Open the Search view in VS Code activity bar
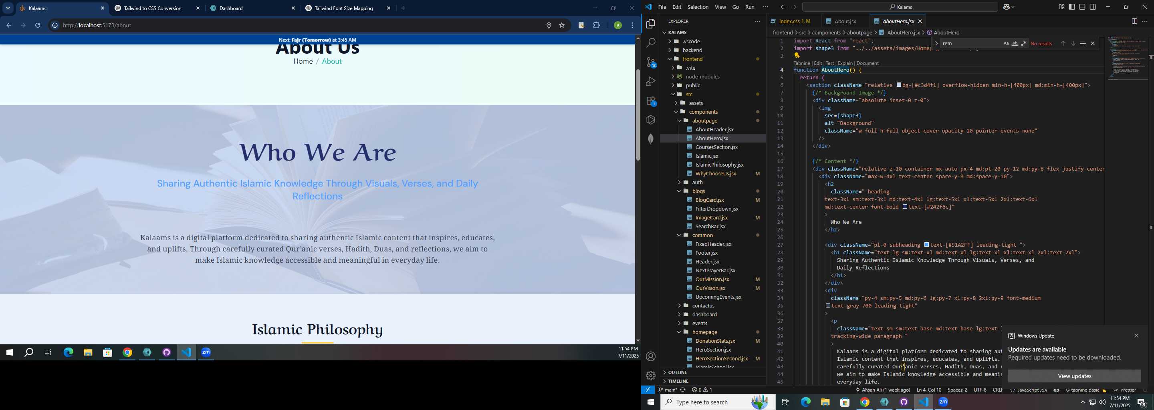The height and width of the screenshot is (410, 1154). coord(651,43)
